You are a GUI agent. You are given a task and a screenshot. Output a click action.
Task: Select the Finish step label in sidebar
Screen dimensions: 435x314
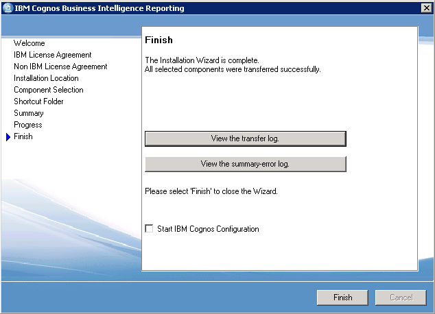click(23, 136)
